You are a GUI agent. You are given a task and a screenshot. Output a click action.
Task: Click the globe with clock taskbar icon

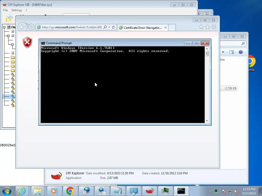click(86, 191)
